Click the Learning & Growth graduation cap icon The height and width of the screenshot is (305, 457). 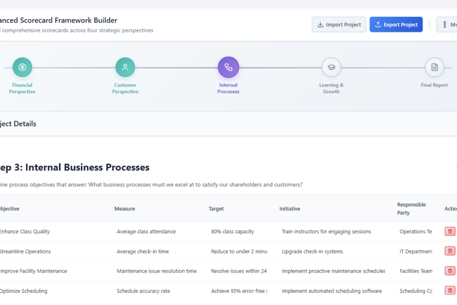pyautogui.click(x=331, y=67)
